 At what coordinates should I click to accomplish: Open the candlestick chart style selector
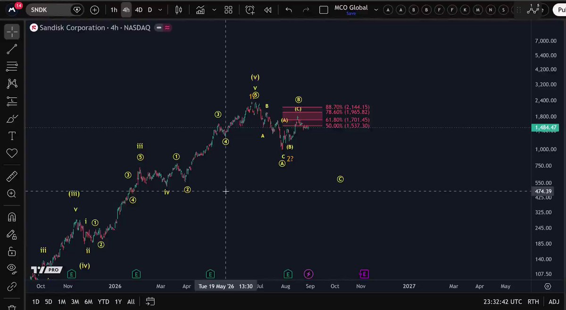click(178, 10)
